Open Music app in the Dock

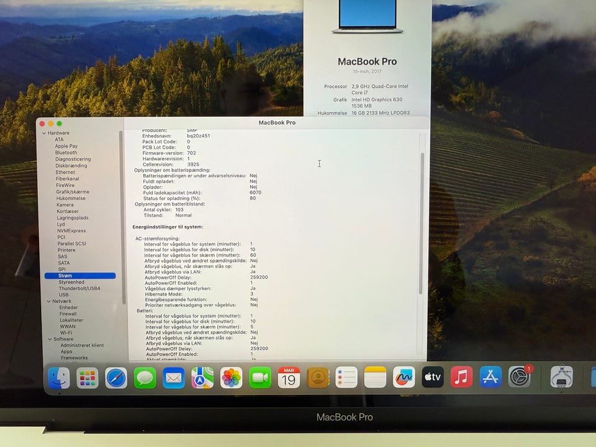(461, 377)
